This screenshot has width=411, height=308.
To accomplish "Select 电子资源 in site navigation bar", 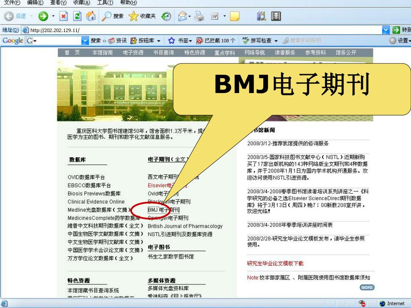I will (x=133, y=53).
